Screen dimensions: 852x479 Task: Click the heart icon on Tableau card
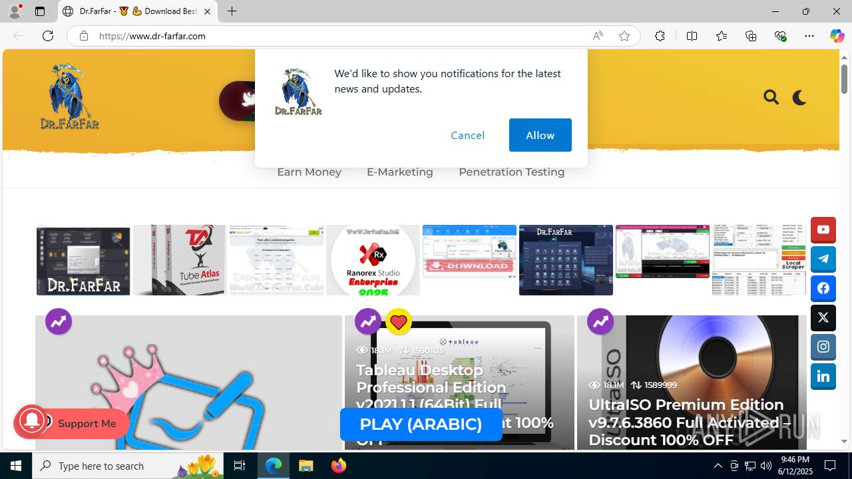(x=399, y=322)
